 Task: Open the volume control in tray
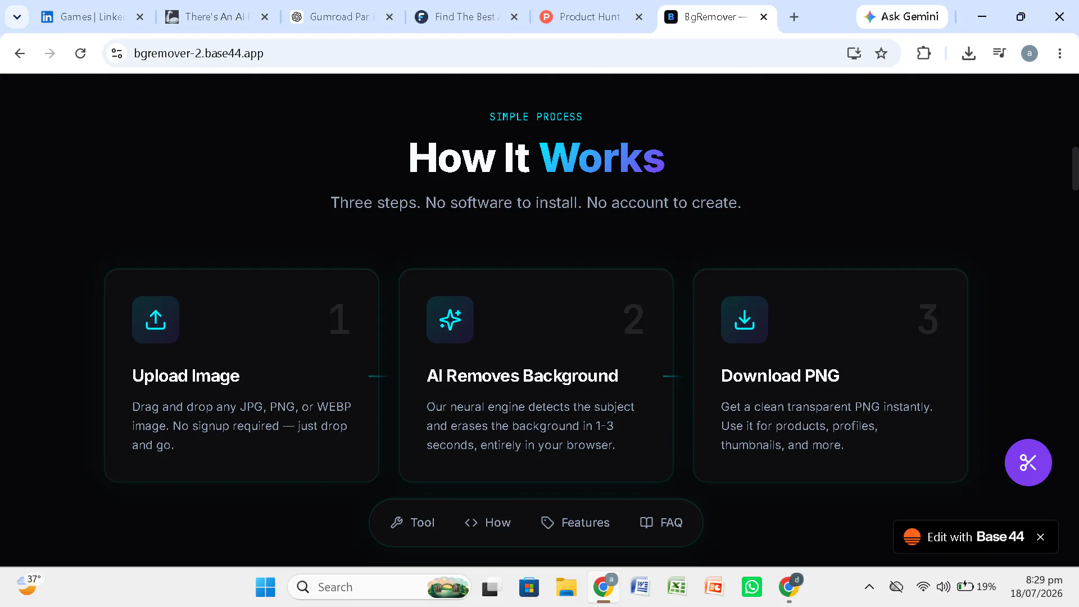click(x=943, y=587)
